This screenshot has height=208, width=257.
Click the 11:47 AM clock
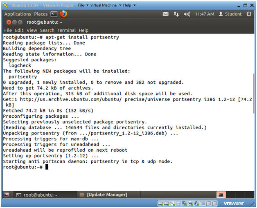pyautogui.click(x=204, y=14)
